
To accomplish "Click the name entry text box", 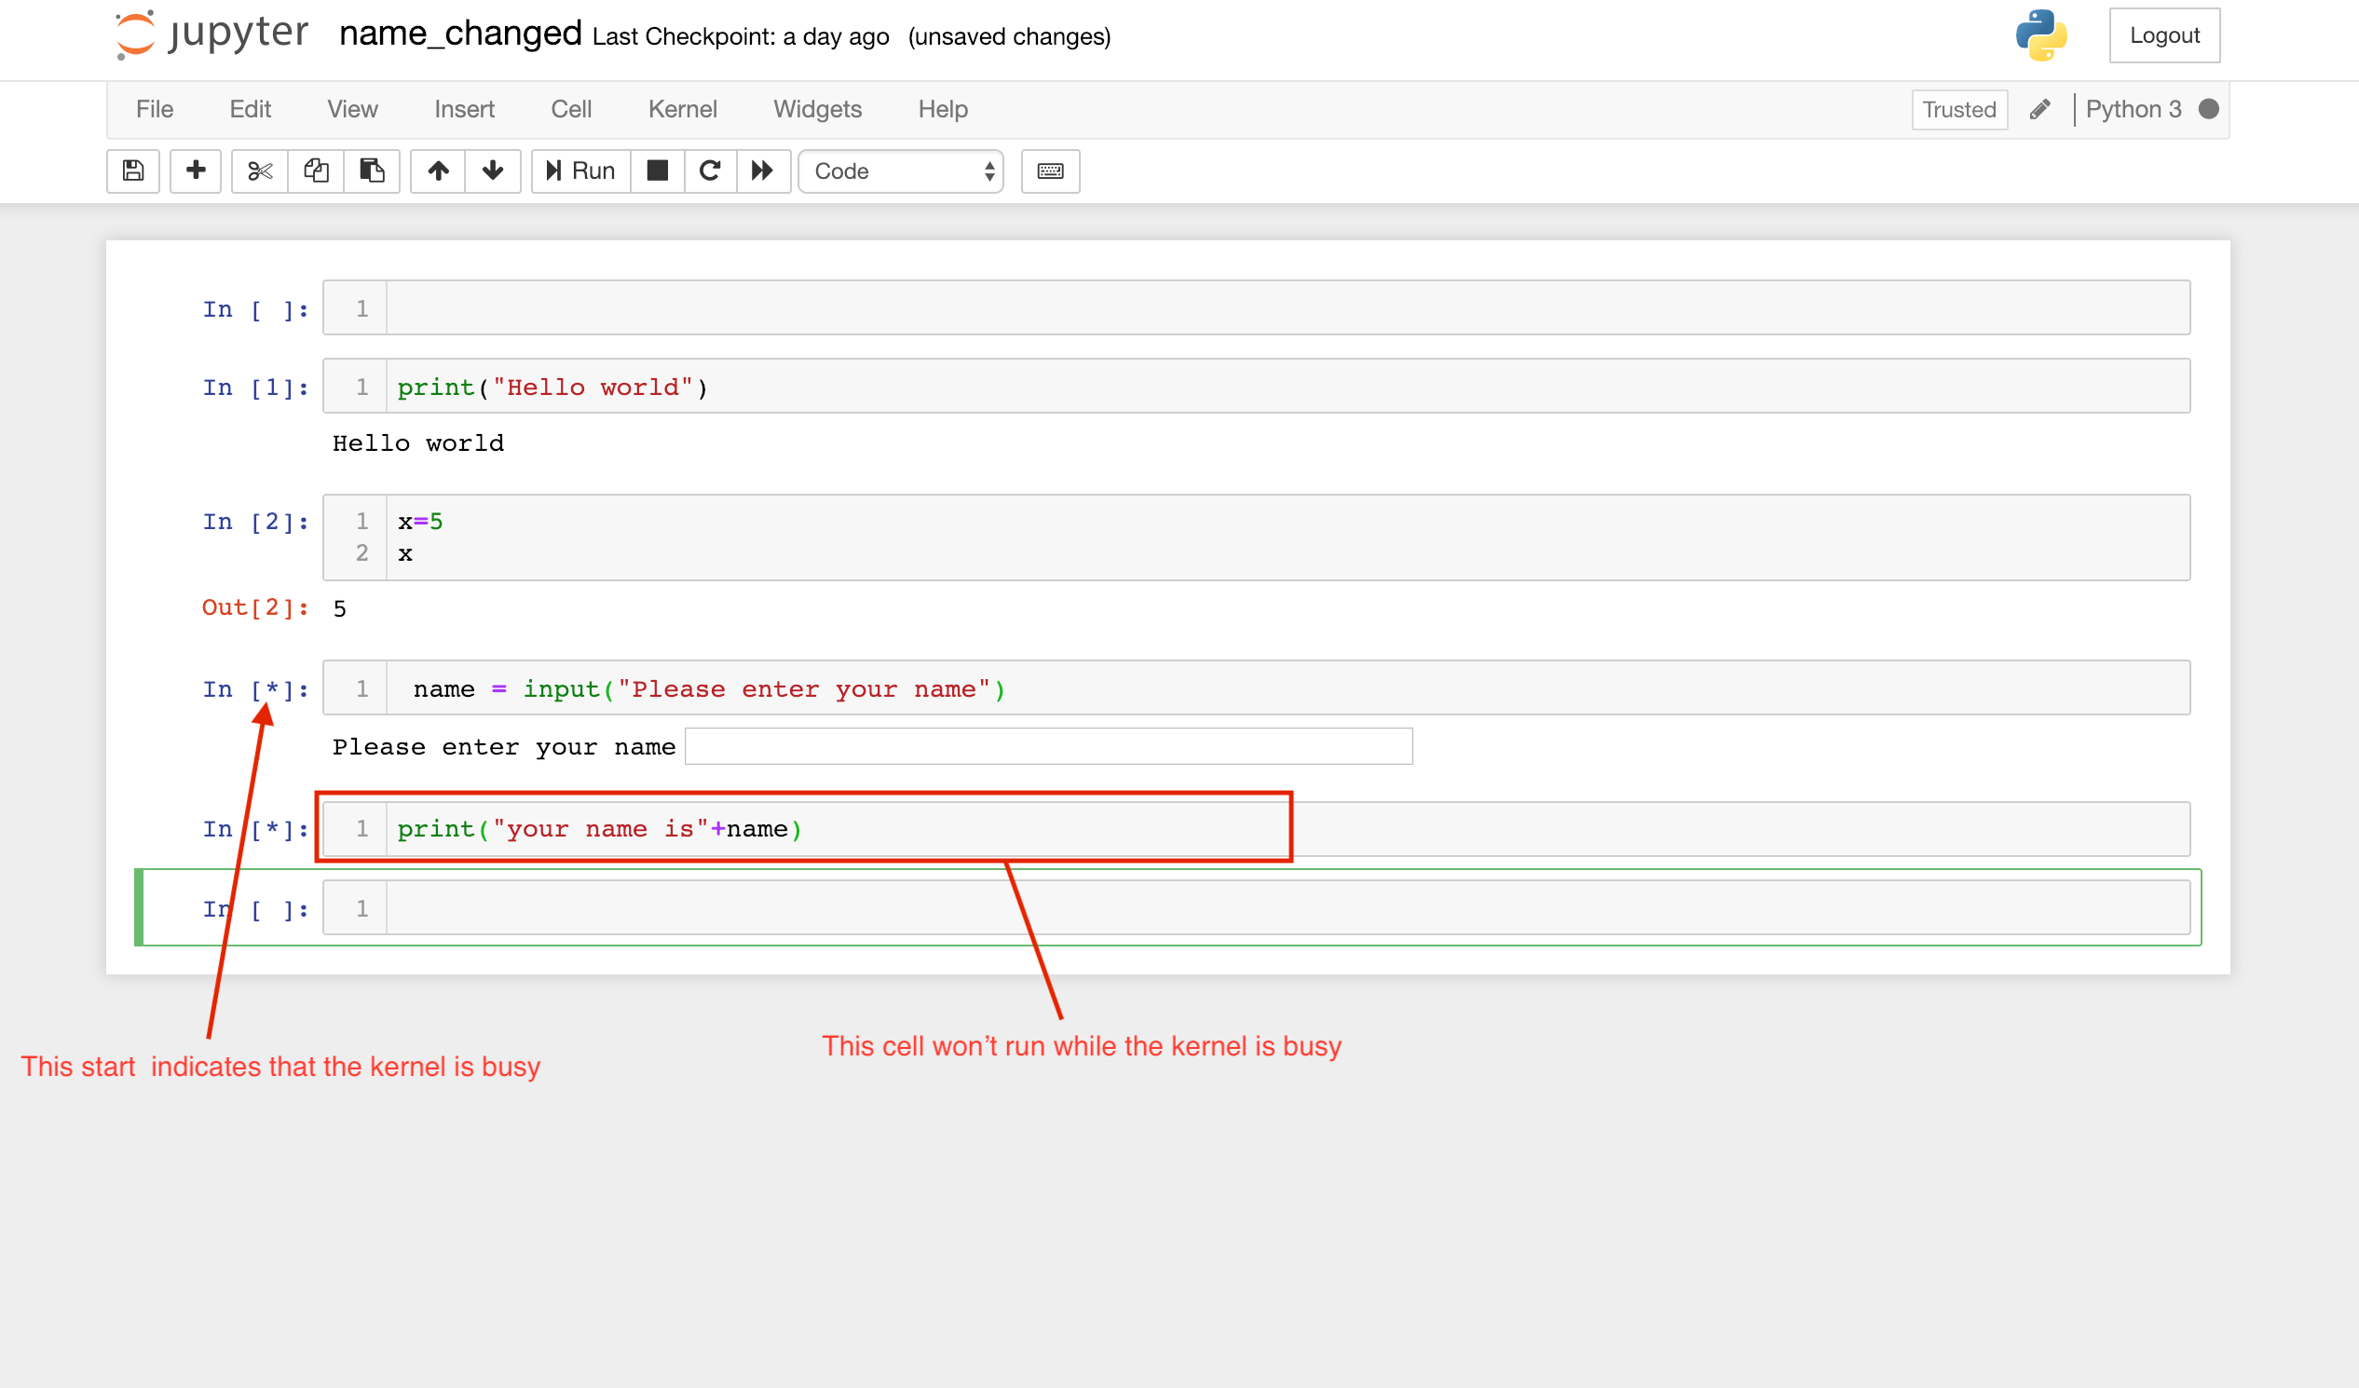I will [1048, 746].
